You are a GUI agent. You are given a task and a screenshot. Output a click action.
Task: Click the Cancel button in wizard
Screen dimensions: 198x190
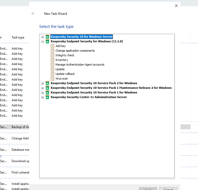168,189
